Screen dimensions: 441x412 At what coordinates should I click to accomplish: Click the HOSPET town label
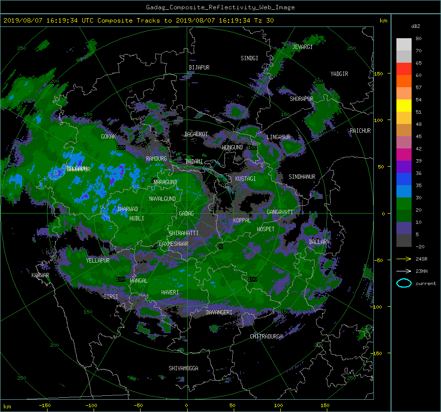(x=266, y=229)
